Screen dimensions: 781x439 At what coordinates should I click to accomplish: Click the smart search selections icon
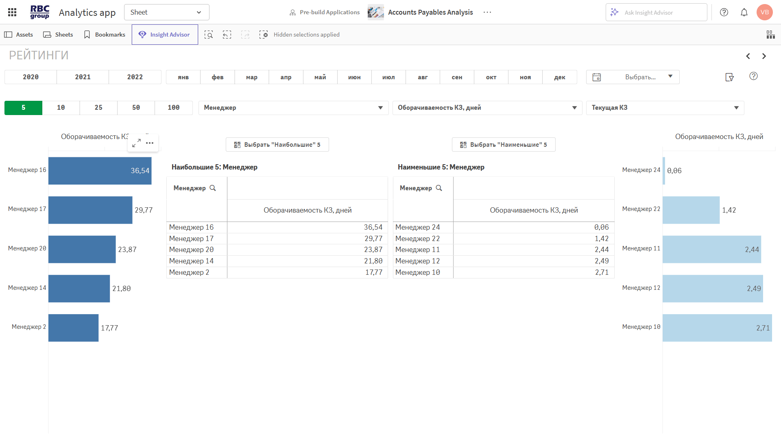coord(209,35)
